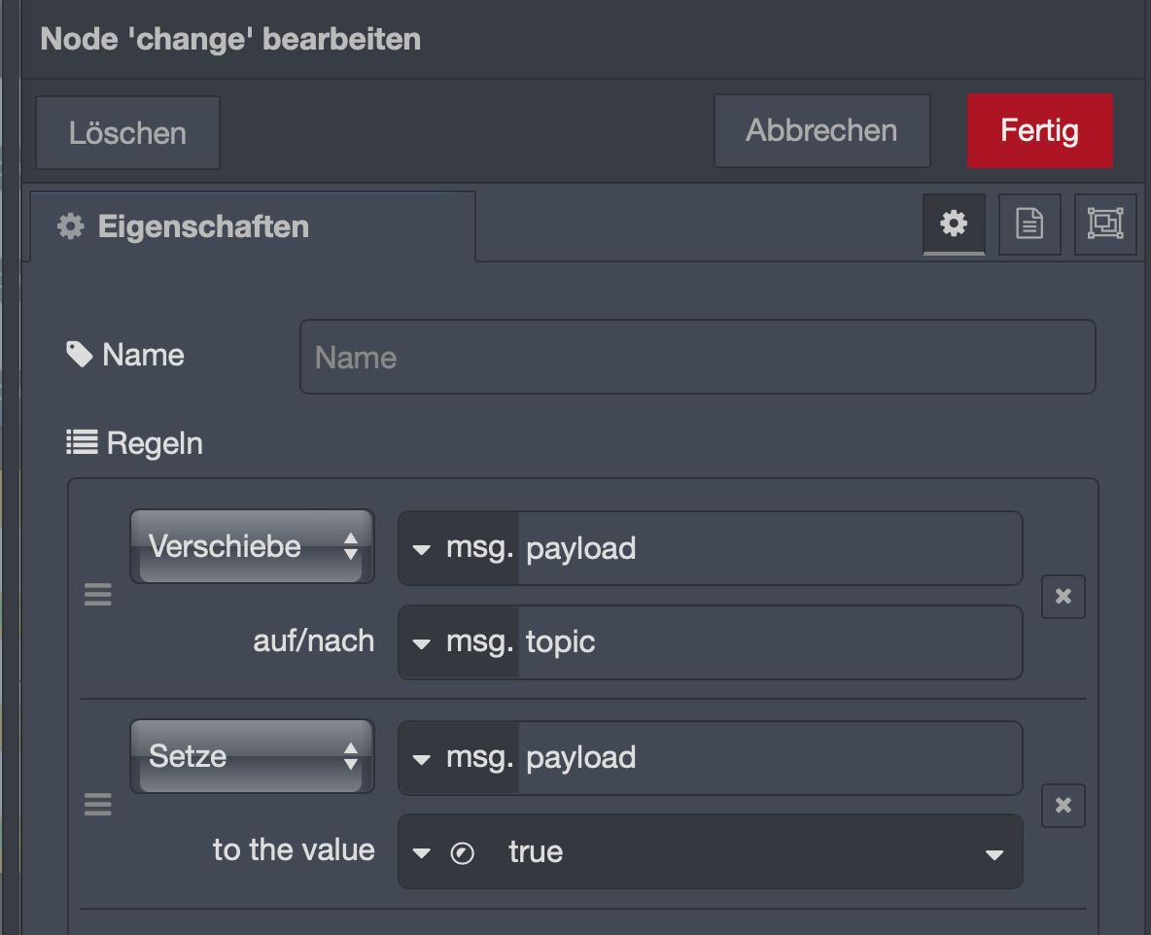Click the Name tag icon

tap(80, 355)
